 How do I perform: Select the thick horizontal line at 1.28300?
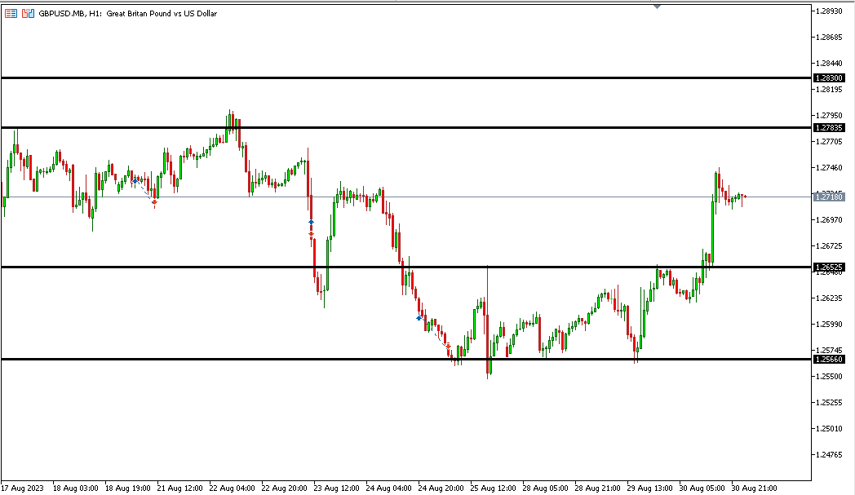pos(406,78)
